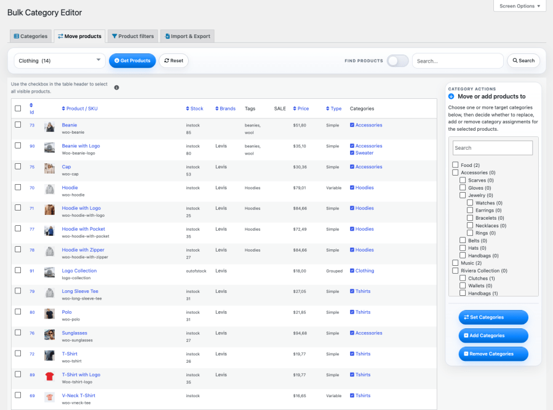Click the Hoodie with Zipper thumbnail
This screenshot has width=553, height=410.
pyautogui.click(x=49, y=251)
